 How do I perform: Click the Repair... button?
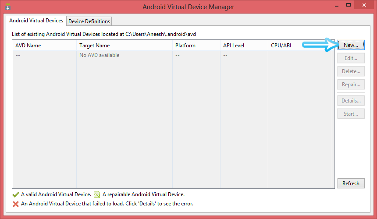click(351, 85)
